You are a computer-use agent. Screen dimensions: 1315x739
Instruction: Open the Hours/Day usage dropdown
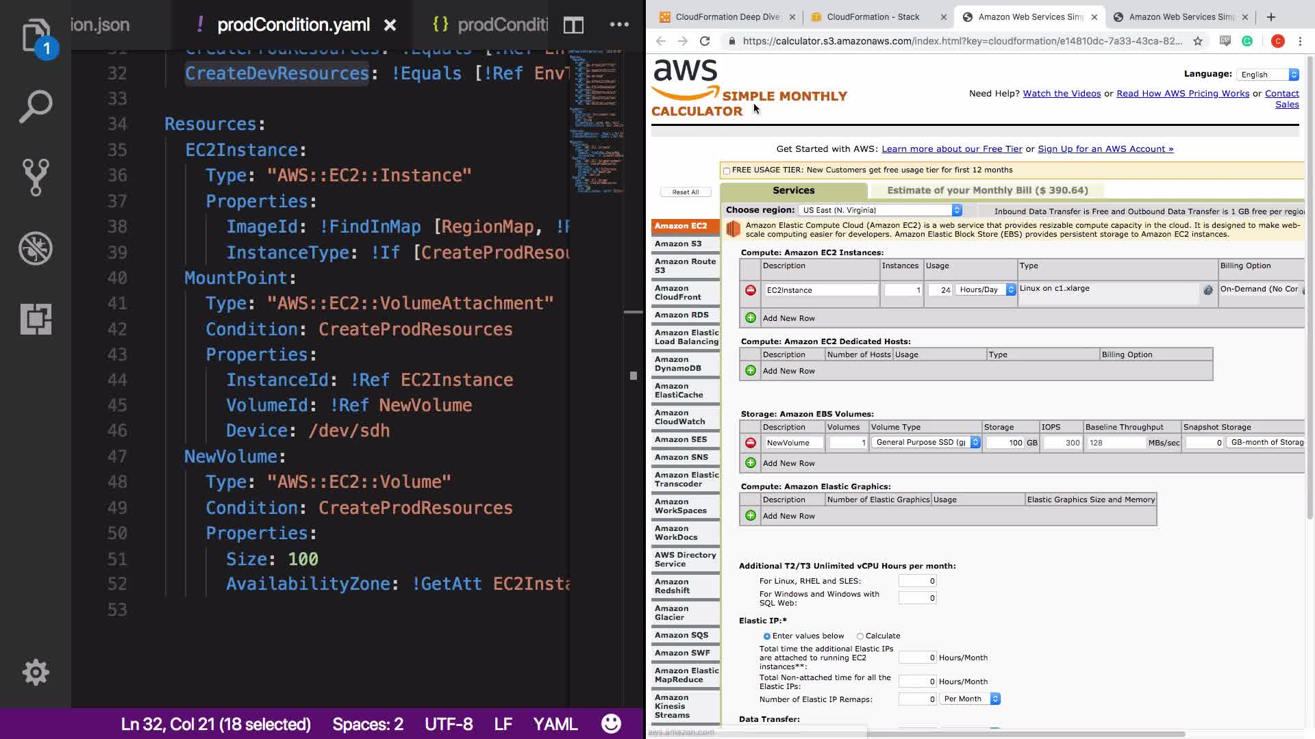985,290
